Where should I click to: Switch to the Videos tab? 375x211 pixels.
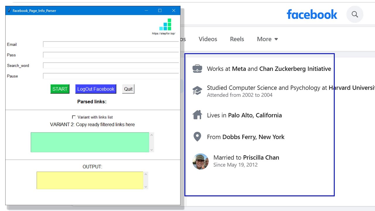tap(208, 39)
